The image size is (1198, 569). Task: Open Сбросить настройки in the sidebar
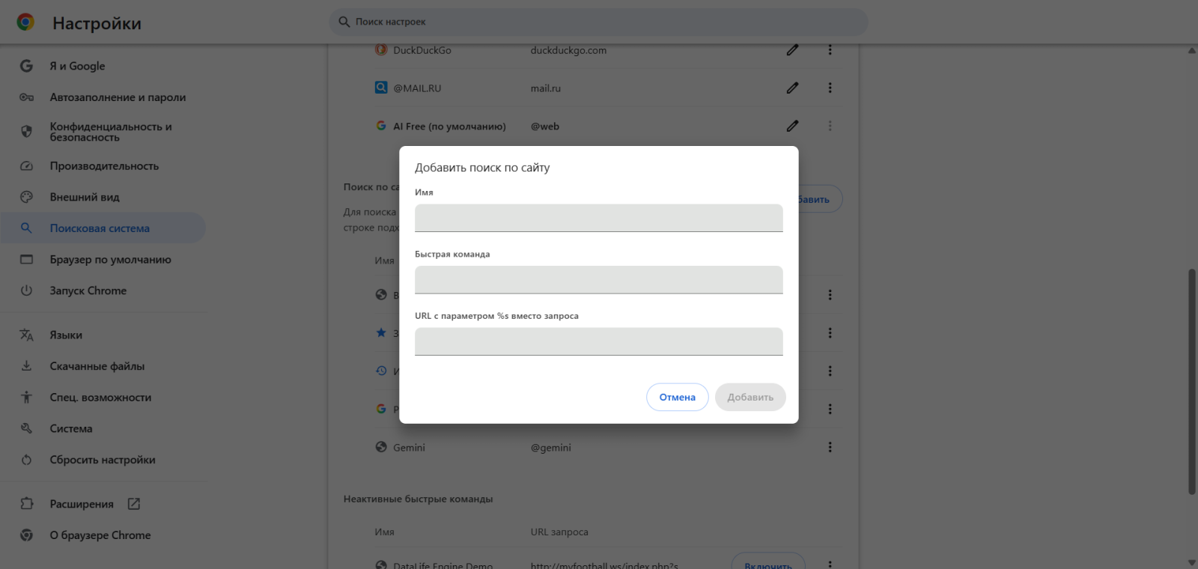[x=103, y=460]
